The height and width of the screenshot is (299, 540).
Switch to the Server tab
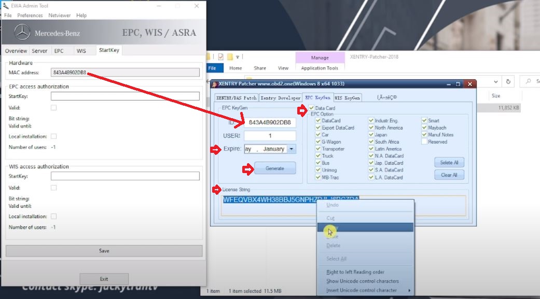click(x=39, y=51)
